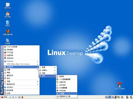Click the Accessories (附件) highlighted entry
The height and width of the screenshot is (99, 133).
coord(48,76)
